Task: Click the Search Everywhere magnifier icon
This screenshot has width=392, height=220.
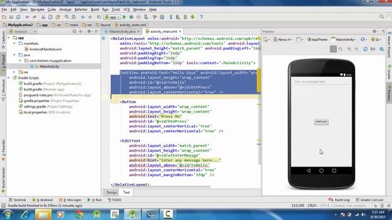Action: coord(382,16)
